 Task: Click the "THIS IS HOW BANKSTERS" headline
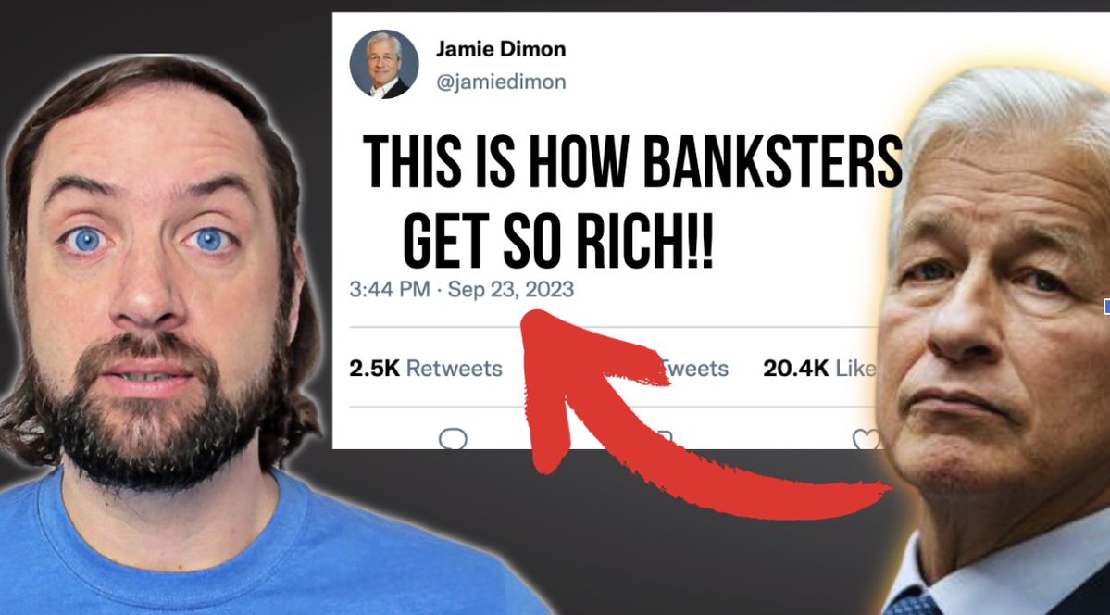[632, 161]
